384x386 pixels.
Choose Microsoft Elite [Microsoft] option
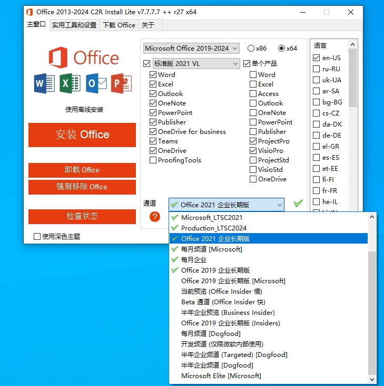point(269,376)
